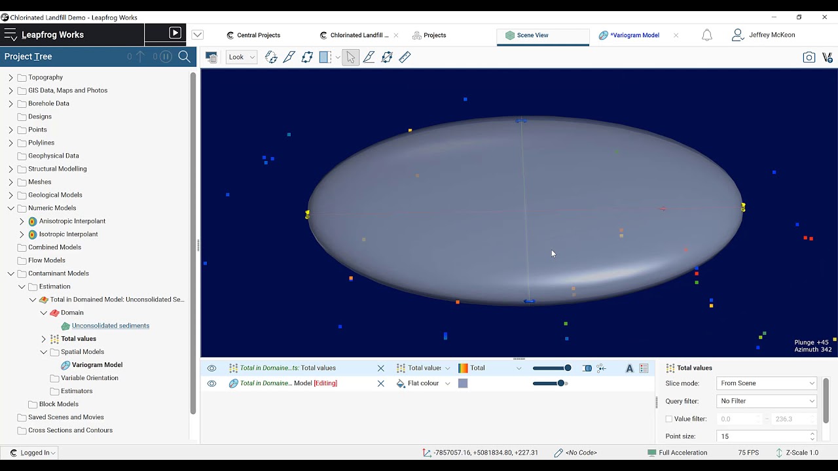Open the notifications bell
The height and width of the screenshot is (471, 838).
[x=707, y=35]
